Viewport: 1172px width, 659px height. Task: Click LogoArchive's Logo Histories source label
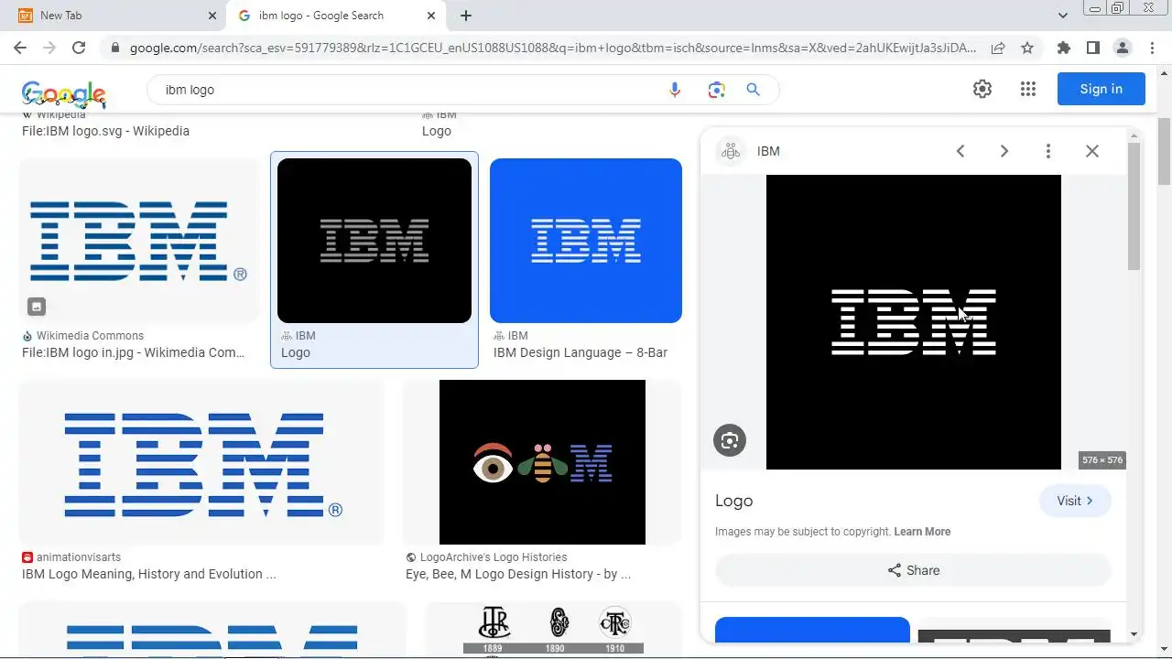(494, 557)
